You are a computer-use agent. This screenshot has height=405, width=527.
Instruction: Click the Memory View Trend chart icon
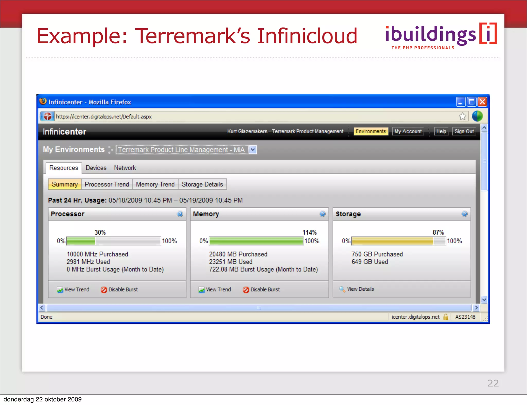(202, 290)
